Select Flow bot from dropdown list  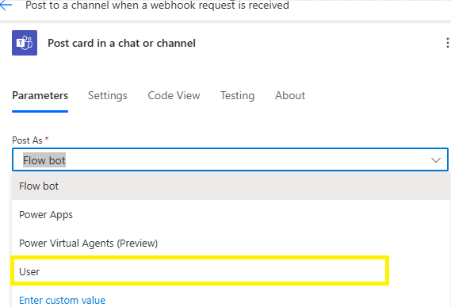click(231, 186)
